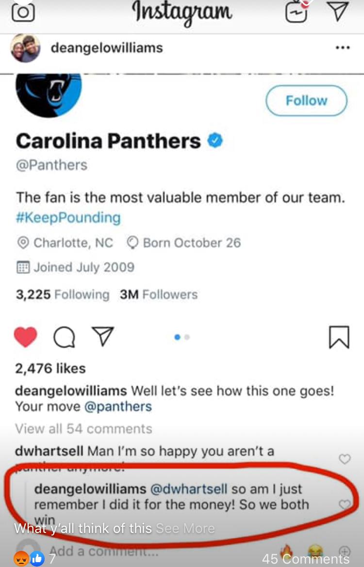The height and width of the screenshot is (567, 364).
Task: Open the comment bubble icon
Action: (64, 337)
